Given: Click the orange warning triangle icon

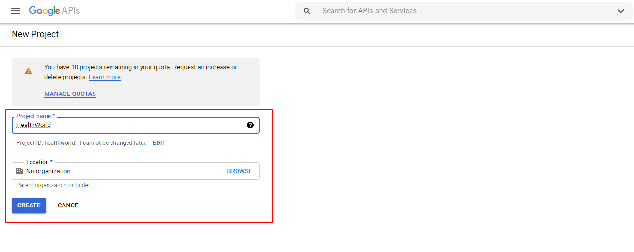Looking at the screenshot, I should coord(28,71).
